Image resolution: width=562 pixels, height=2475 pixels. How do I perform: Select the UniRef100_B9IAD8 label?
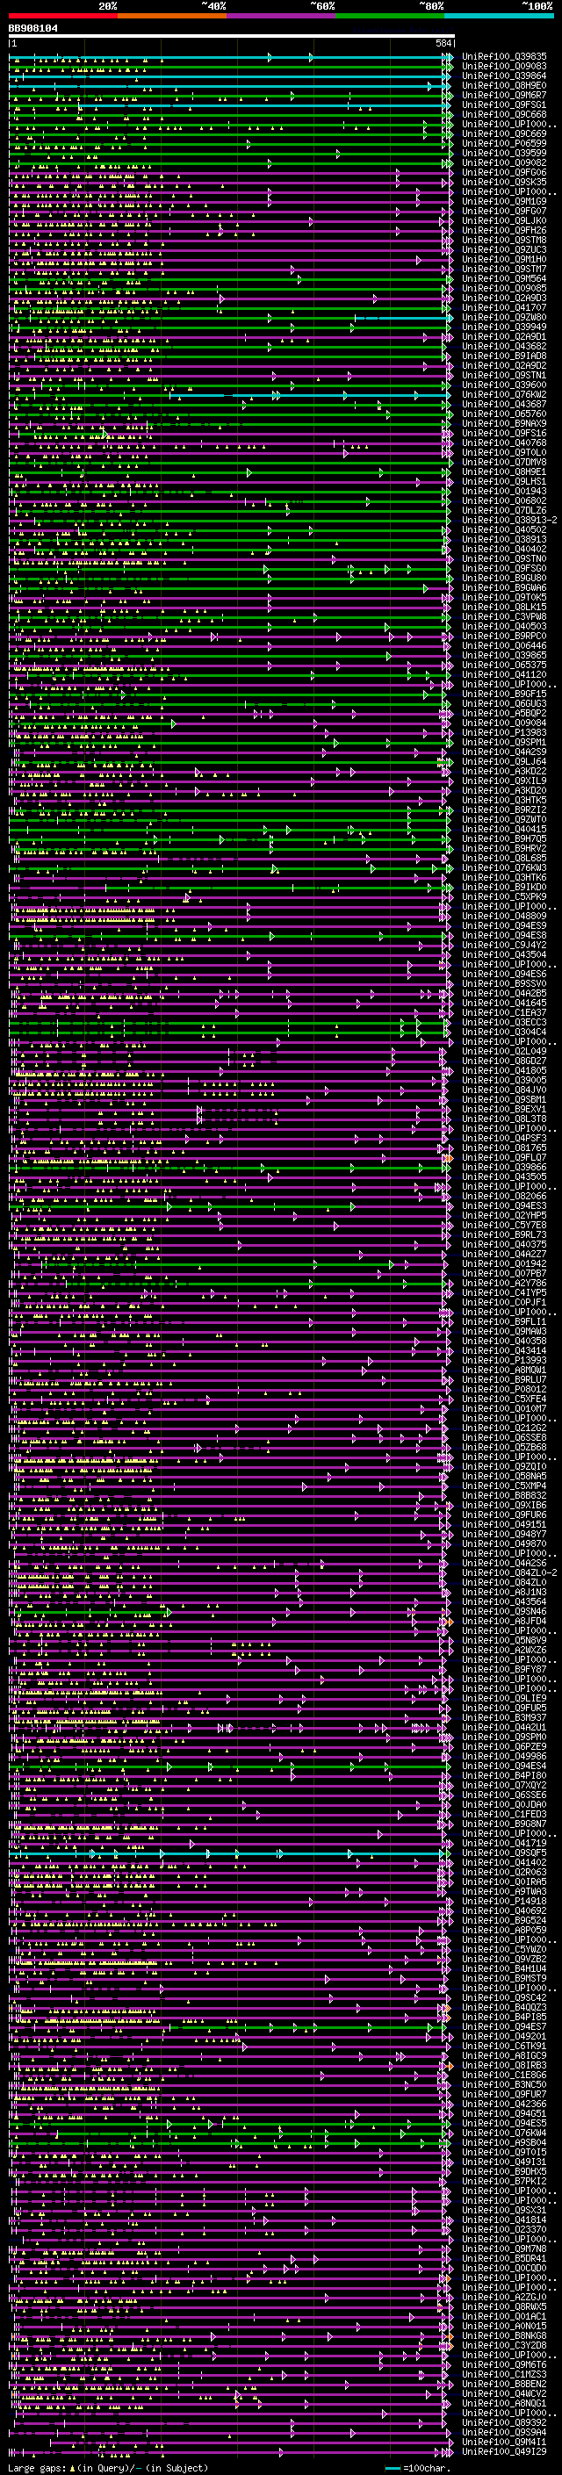504,356
